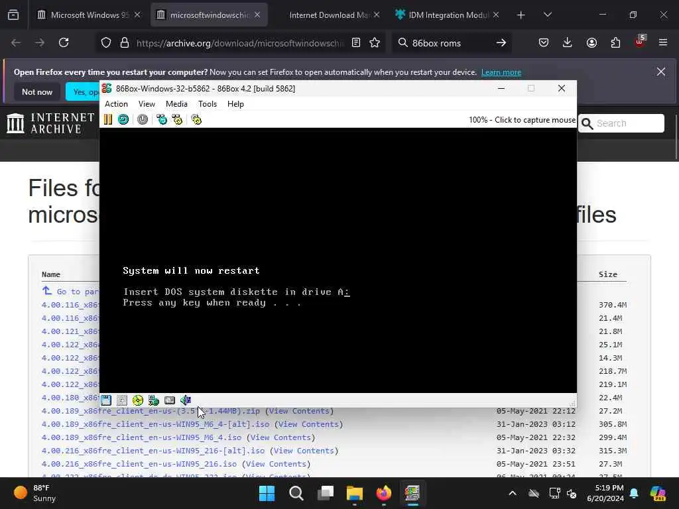Expand the list all tabs dropdown
The image size is (679, 509).
547,15
